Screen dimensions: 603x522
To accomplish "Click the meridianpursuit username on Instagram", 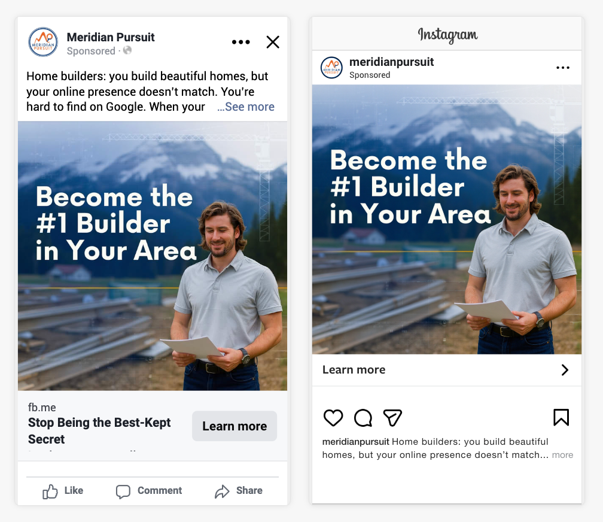I will coord(391,62).
